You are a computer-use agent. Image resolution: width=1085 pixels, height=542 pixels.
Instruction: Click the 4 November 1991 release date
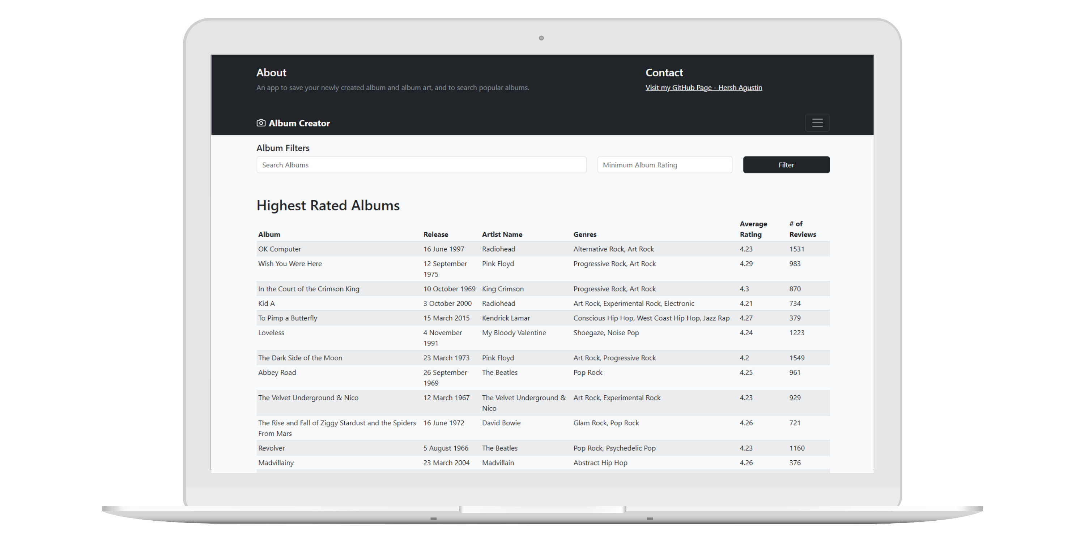tap(443, 338)
